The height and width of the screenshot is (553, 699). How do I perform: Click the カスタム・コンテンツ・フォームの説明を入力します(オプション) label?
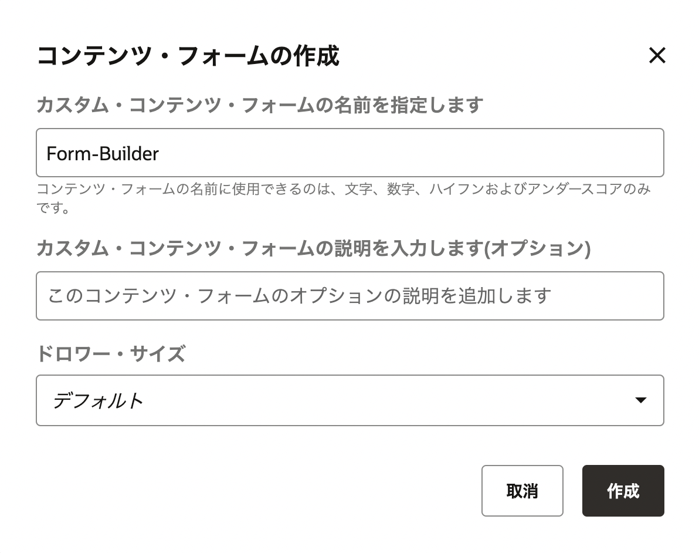point(313,249)
